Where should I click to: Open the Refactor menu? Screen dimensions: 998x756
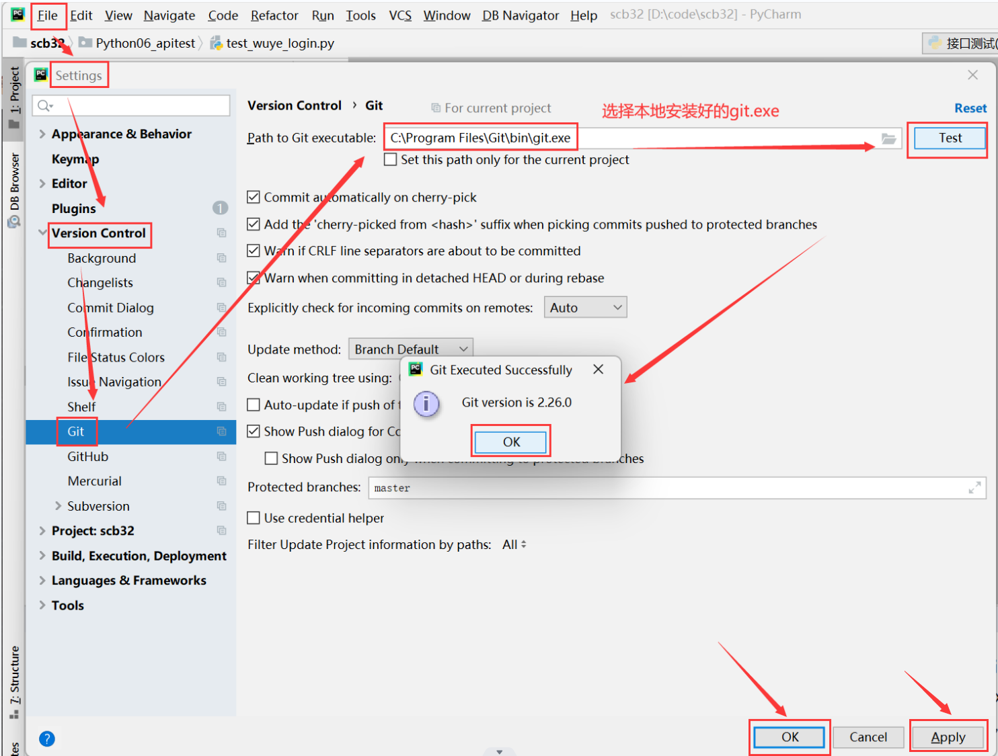pos(274,15)
